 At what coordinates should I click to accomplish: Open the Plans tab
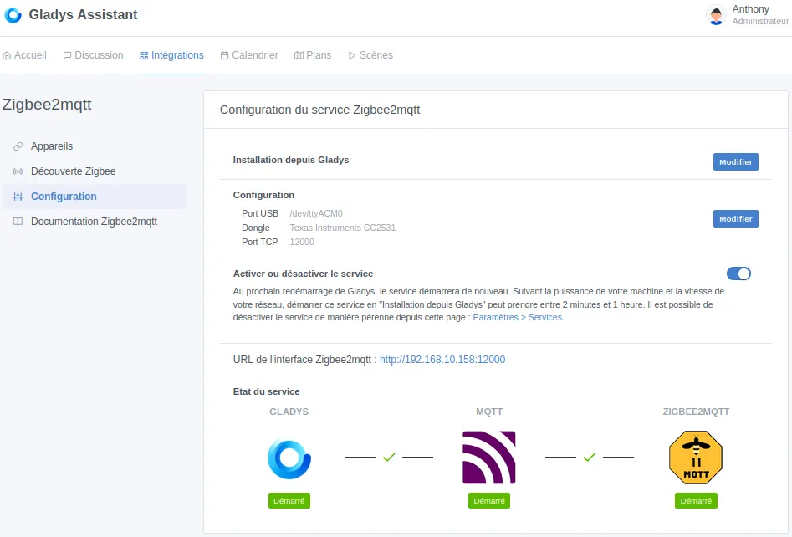click(313, 54)
